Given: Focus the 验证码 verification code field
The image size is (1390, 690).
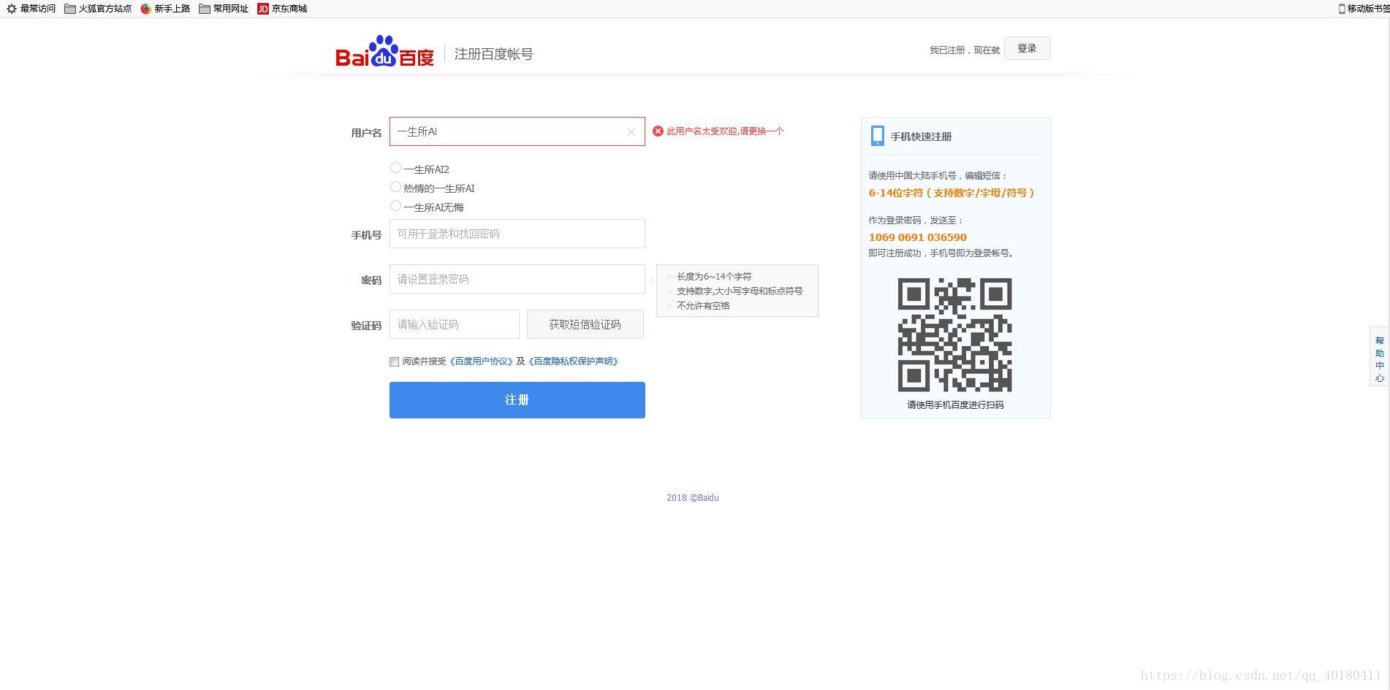Looking at the screenshot, I should [454, 324].
